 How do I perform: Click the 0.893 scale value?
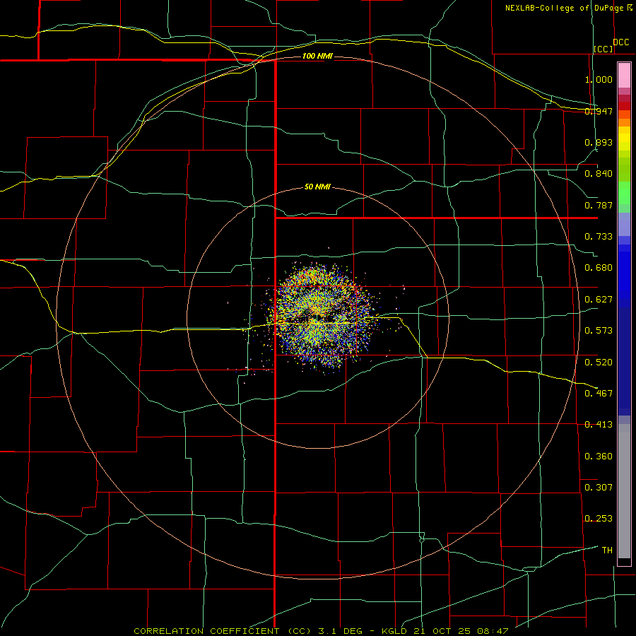[599, 142]
